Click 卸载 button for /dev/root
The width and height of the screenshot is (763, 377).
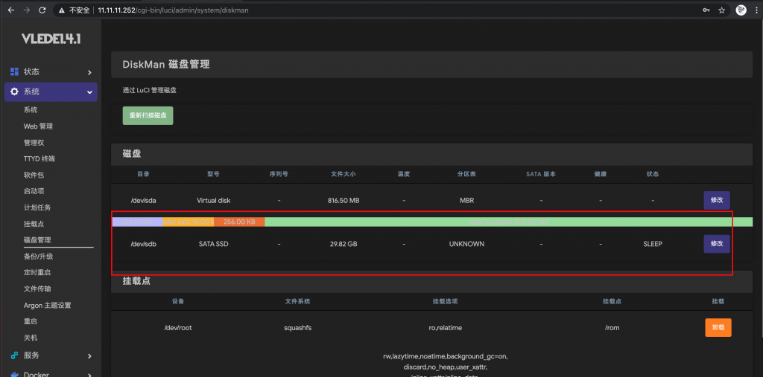[x=718, y=327]
